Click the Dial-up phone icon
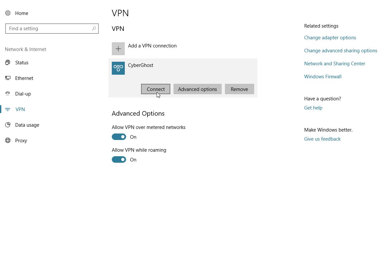 (8, 94)
